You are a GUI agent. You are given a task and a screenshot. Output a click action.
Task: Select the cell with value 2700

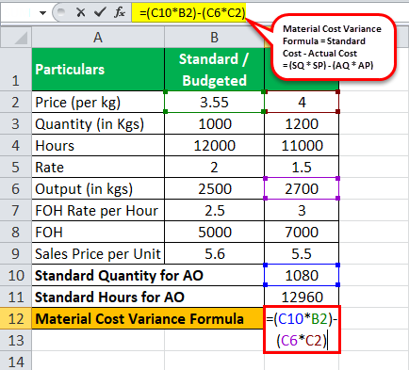click(302, 189)
